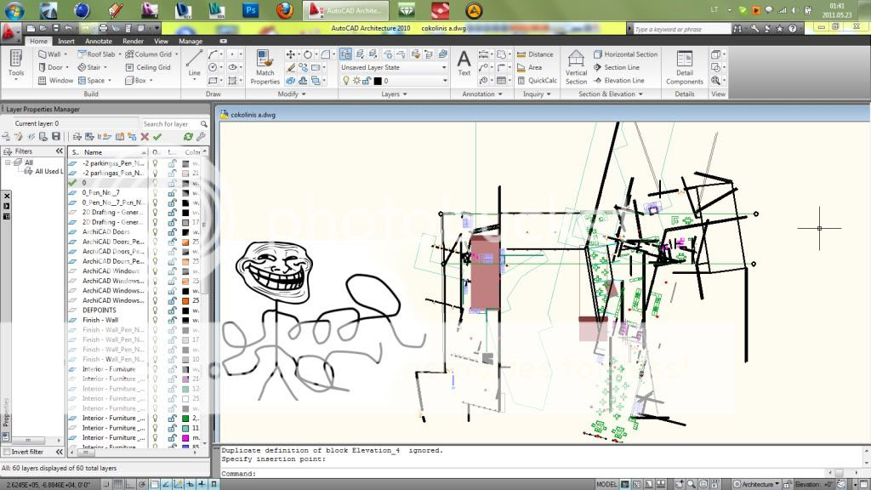Open the Manage ribbon tab

pyautogui.click(x=191, y=41)
